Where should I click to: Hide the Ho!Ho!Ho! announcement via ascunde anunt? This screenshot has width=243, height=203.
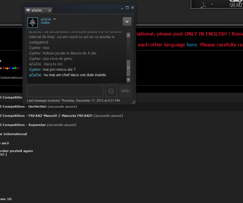click(x=62, y=107)
